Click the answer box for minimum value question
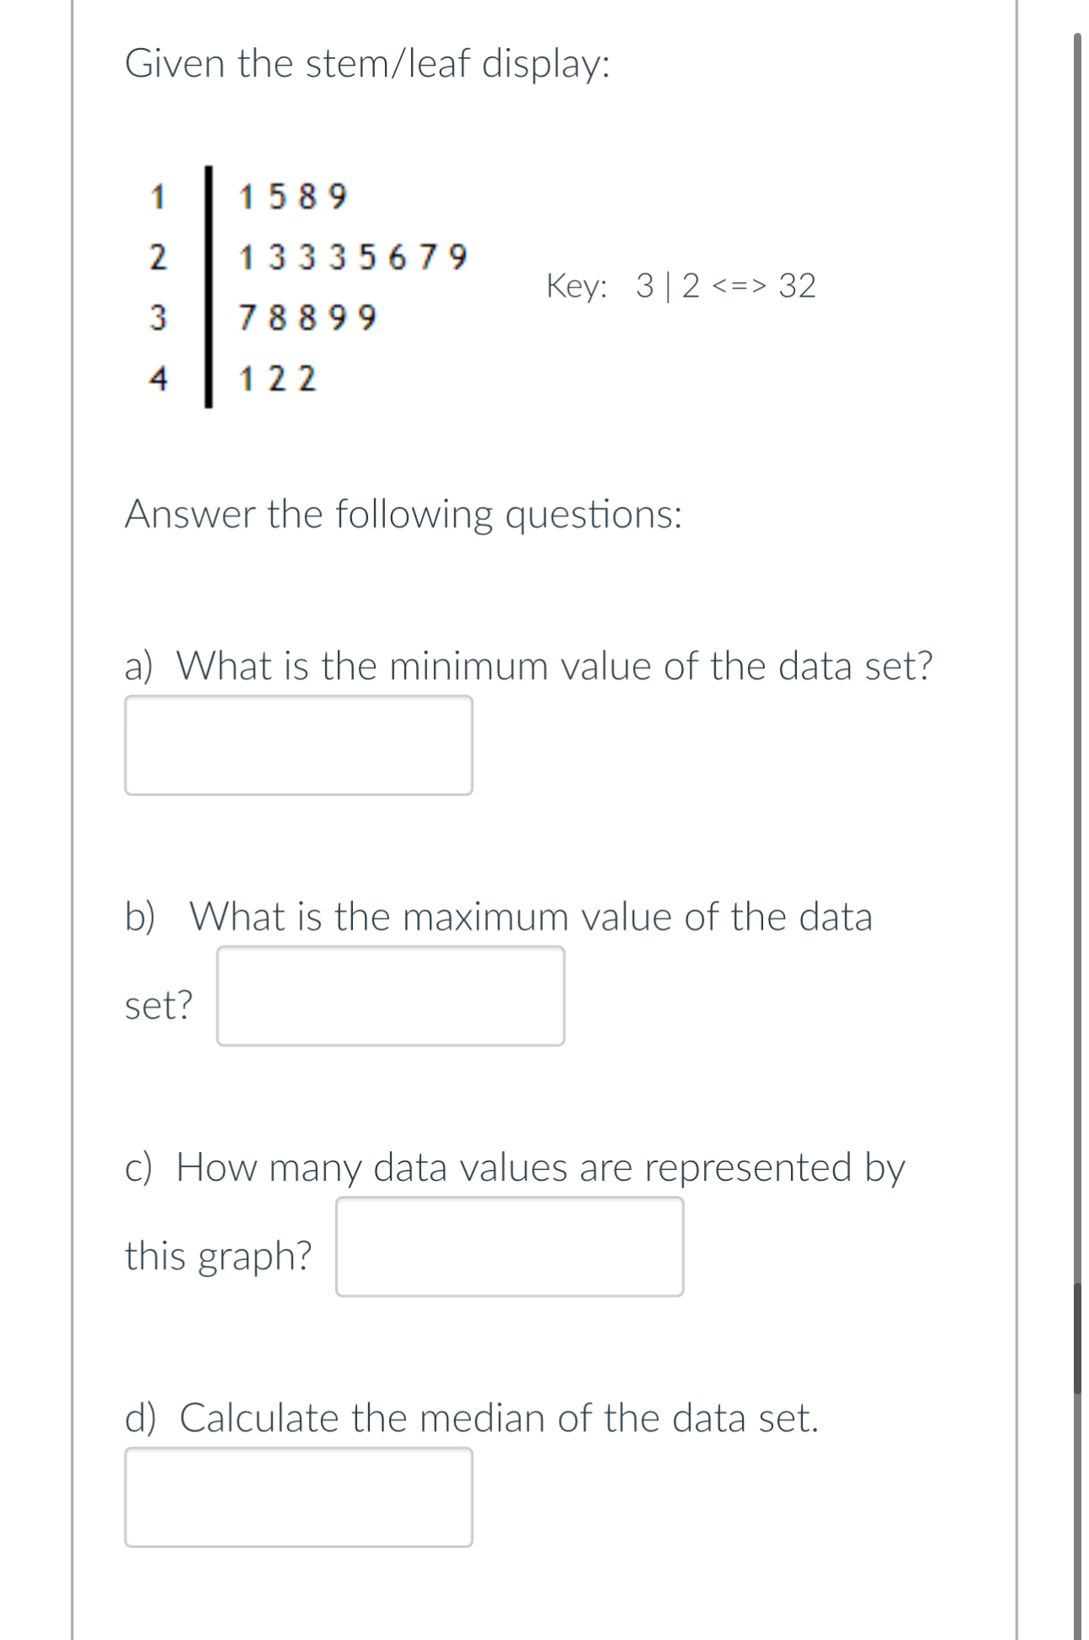 coord(297,743)
